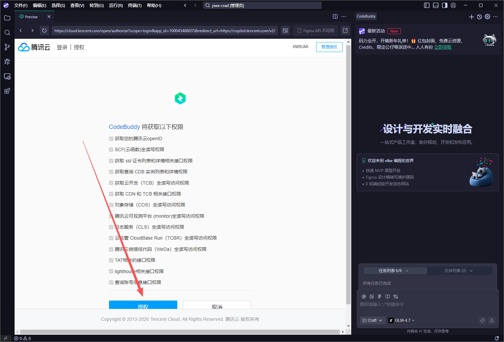Screen dimensions: 504x342
Task: Click the 立即领取 link
Action: 443,47
